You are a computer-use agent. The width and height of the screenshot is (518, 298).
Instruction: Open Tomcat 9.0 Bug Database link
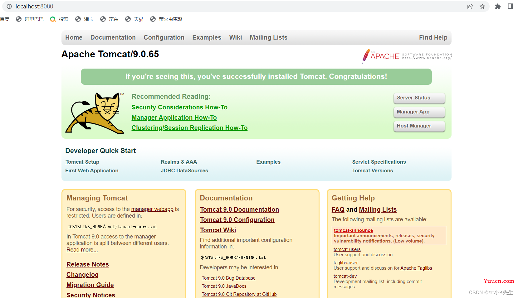[228, 278]
